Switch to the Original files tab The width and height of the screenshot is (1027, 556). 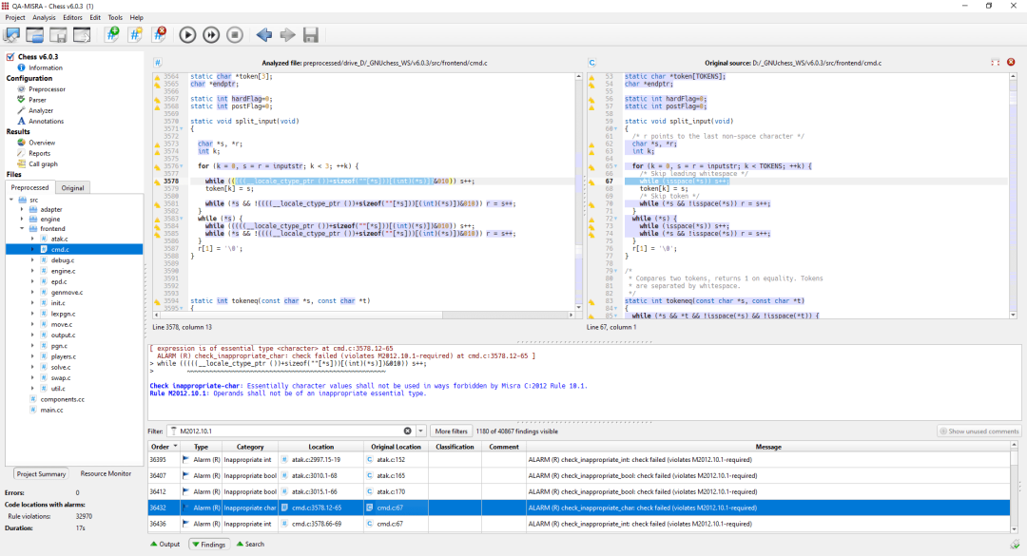[x=73, y=187]
